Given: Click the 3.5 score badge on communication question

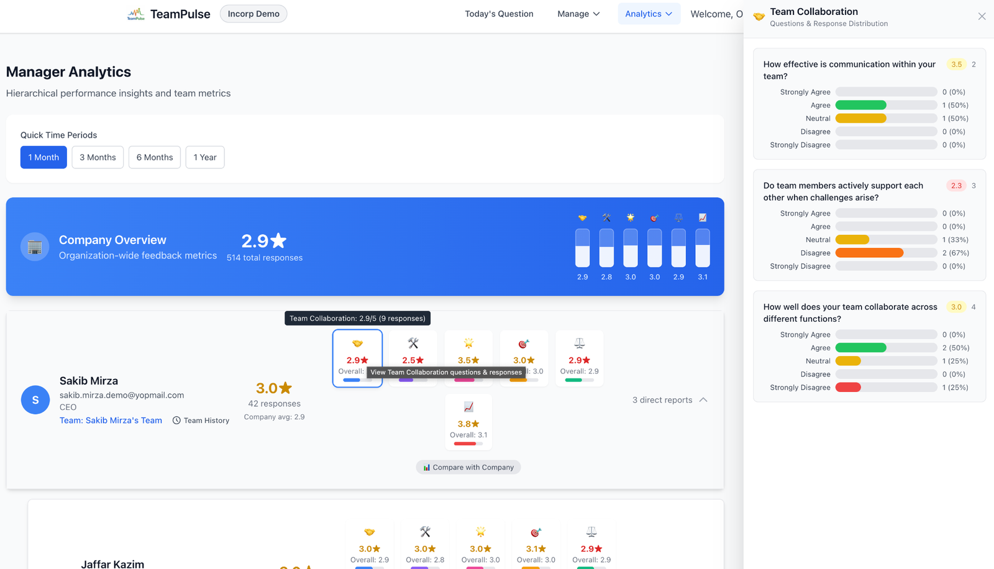Looking at the screenshot, I should coord(956,65).
